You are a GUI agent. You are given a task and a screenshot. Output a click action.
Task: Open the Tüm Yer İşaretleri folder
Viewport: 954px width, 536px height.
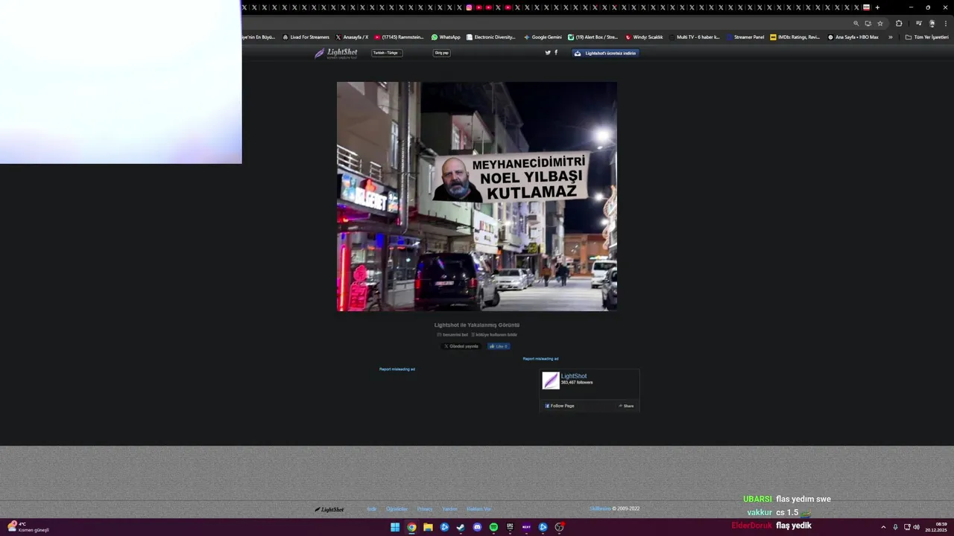tap(926, 37)
